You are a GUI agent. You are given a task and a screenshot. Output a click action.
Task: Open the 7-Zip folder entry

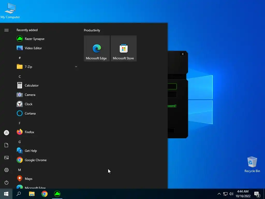coord(47,67)
